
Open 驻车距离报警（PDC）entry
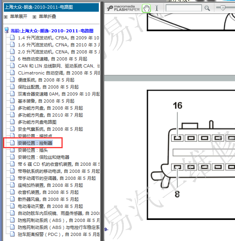(59, 234)
